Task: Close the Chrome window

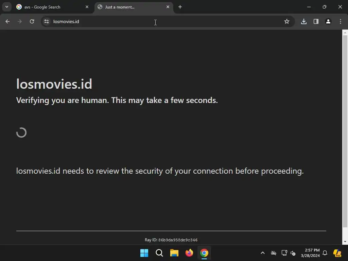Action: (x=340, y=7)
